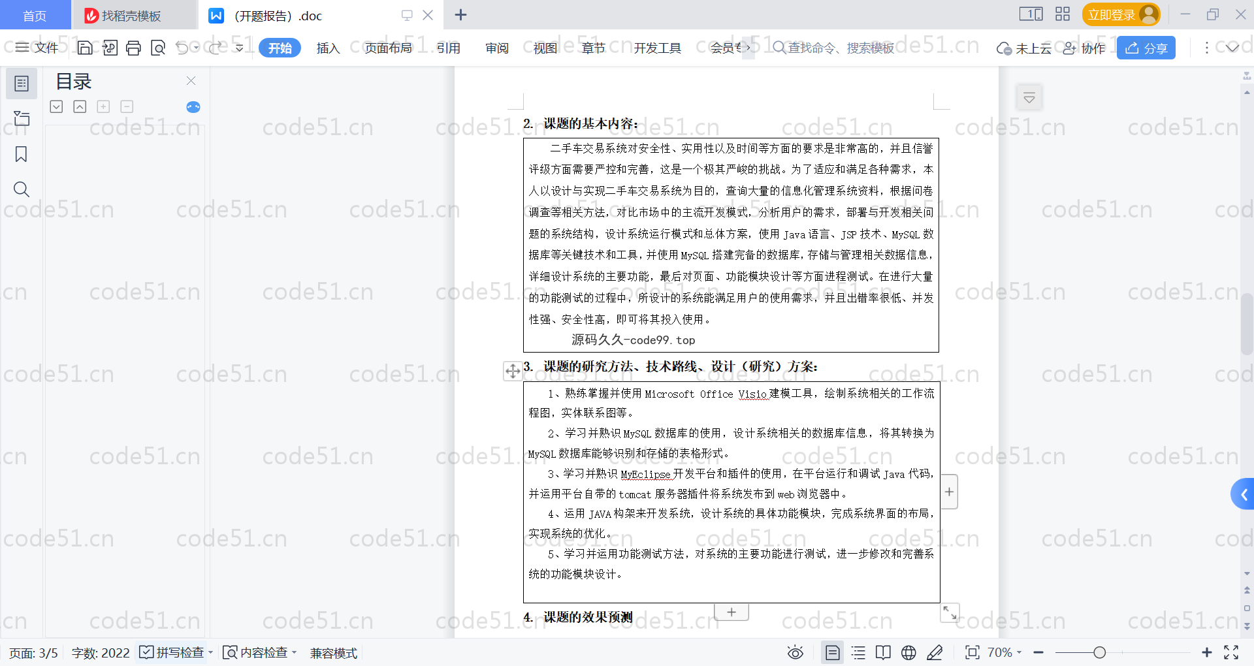Collapse the ribbon chevron

[1232, 48]
